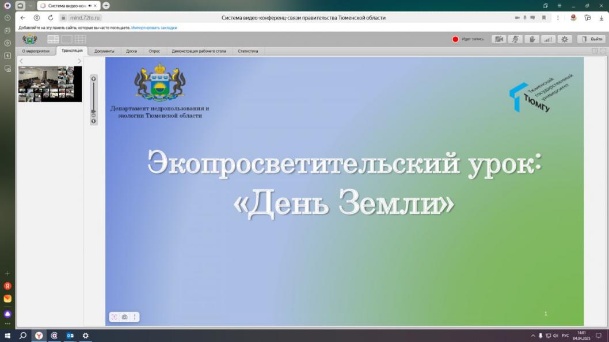Click the zoom-in plus on slide slider
Image resolution: width=609 pixels, height=342 pixels.
(x=94, y=79)
